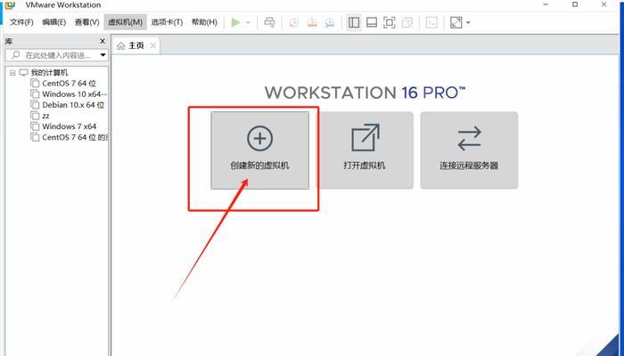Click 连接远程服务器 button
624x356 pixels.
pos(469,150)
